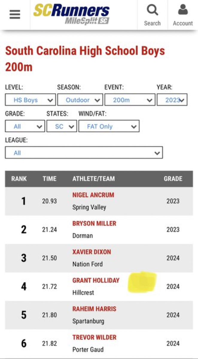198x359 pixels.
Task: Open Xavier Dixon athlete link
Action: click(92, 252)
